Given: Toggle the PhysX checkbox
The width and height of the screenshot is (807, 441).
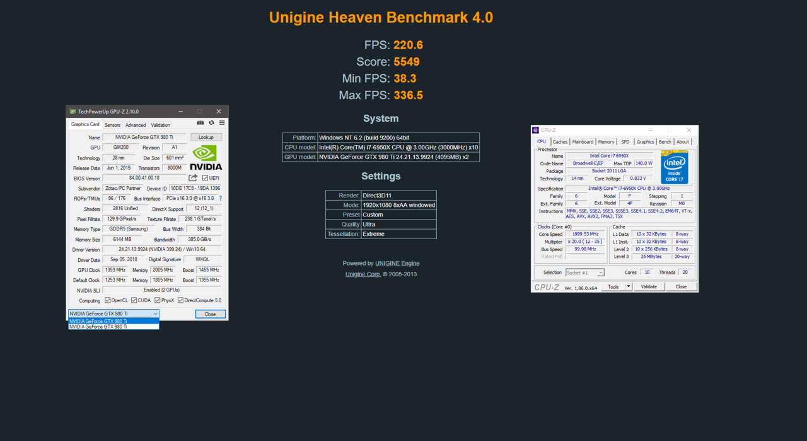Looking at the screenshot, I should click(x=158, y=300).
